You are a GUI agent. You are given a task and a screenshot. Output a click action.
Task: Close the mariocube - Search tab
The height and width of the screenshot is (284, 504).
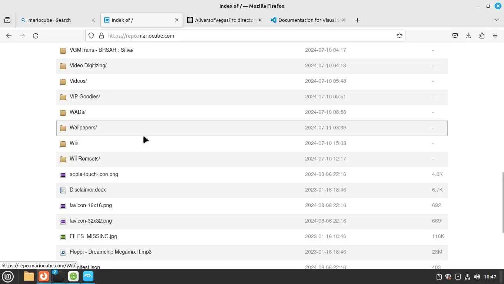(93, 20)
